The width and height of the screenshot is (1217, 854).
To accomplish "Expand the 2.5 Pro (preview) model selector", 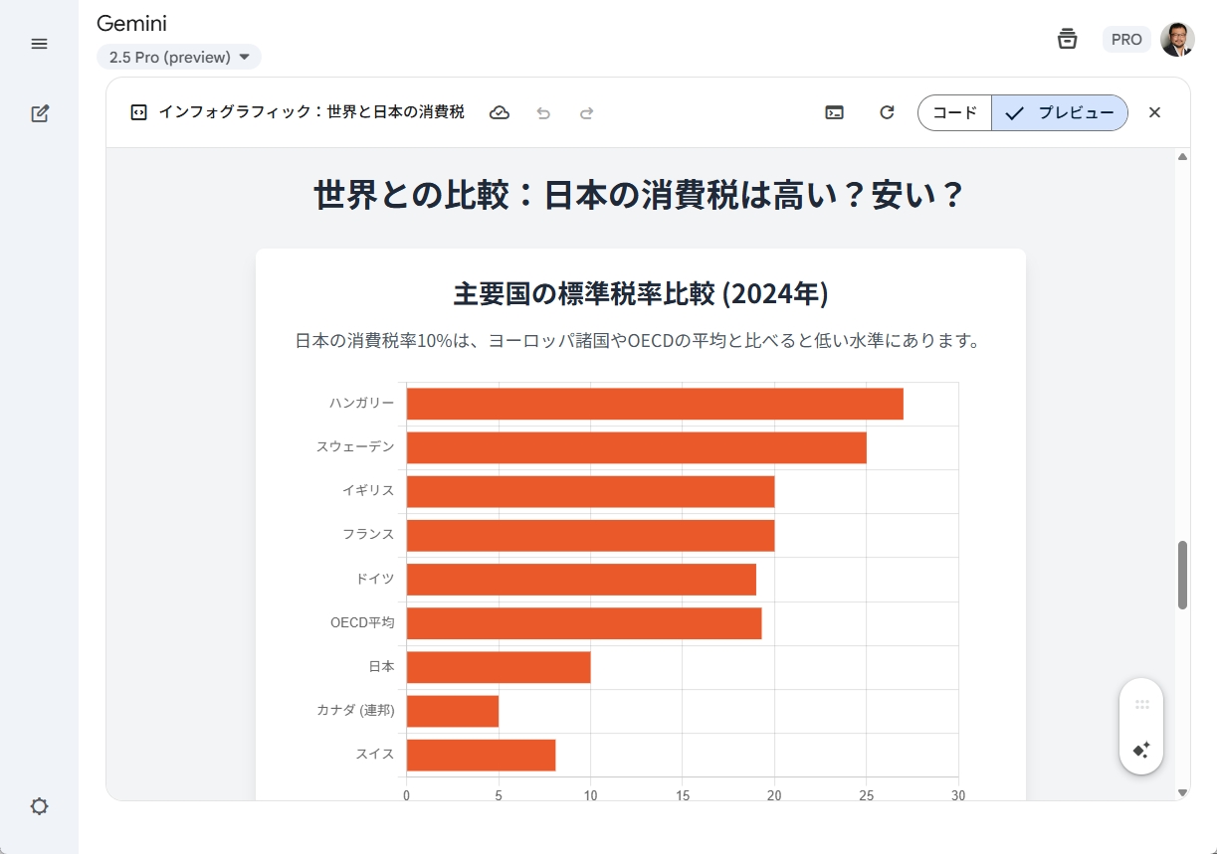I will click(x=179, y=58).
